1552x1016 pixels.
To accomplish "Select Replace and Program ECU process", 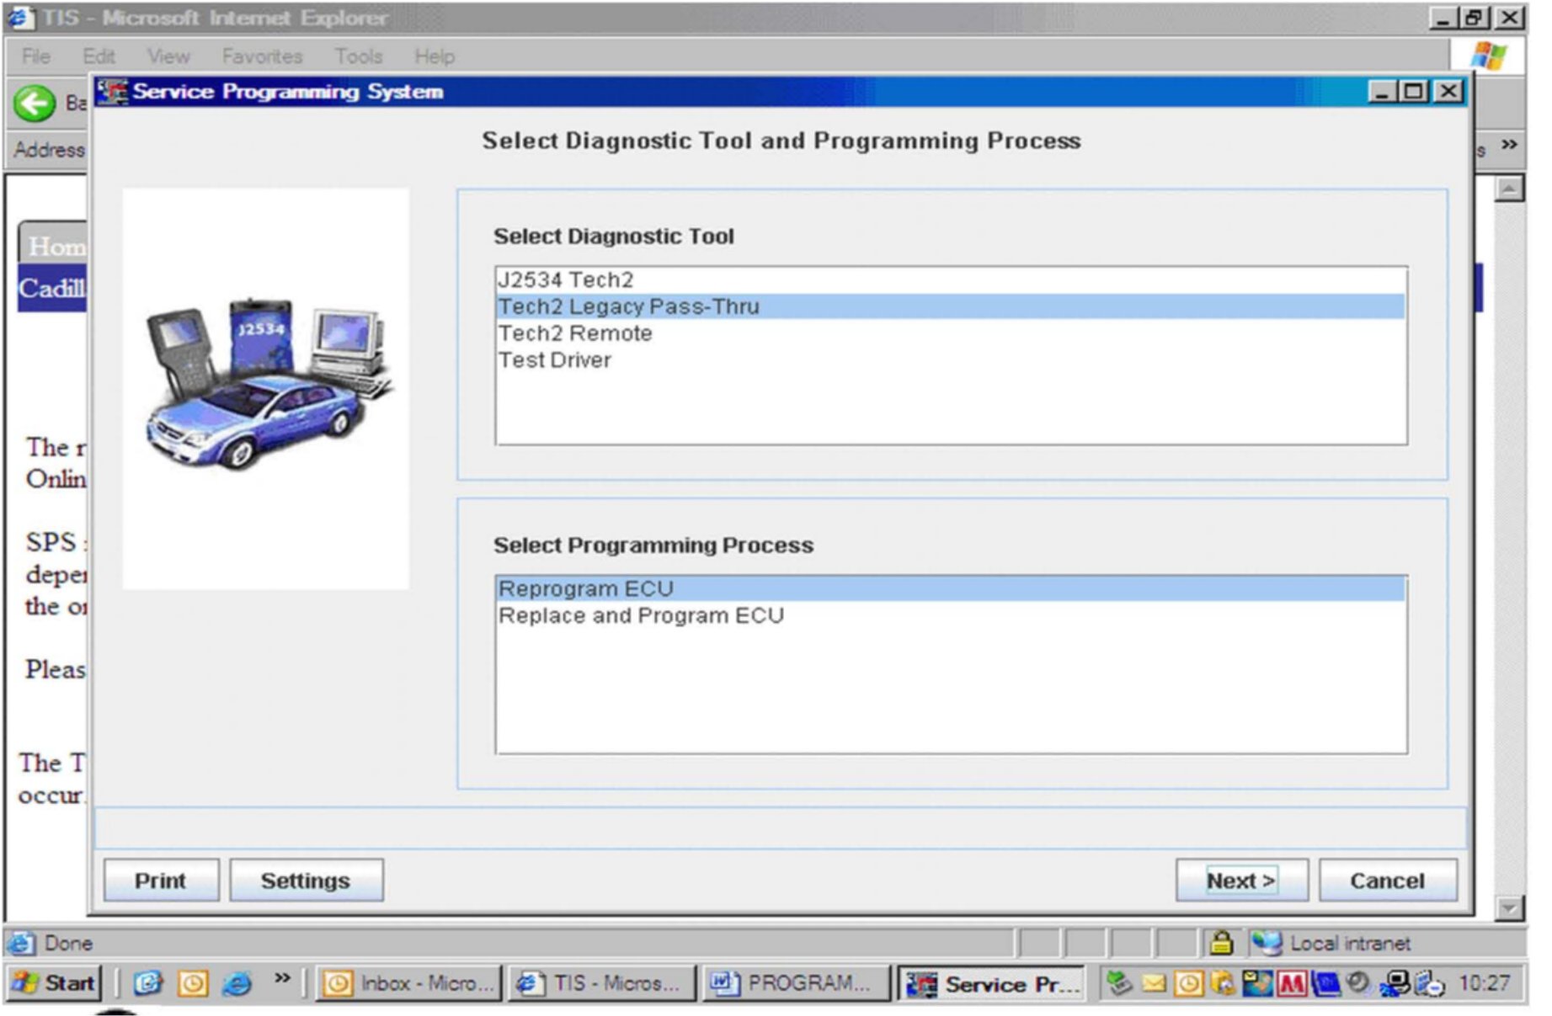I will tap(641, 616).
